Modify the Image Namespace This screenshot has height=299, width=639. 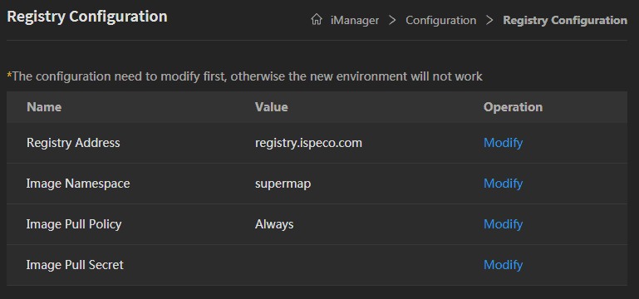tap(503, 184)
